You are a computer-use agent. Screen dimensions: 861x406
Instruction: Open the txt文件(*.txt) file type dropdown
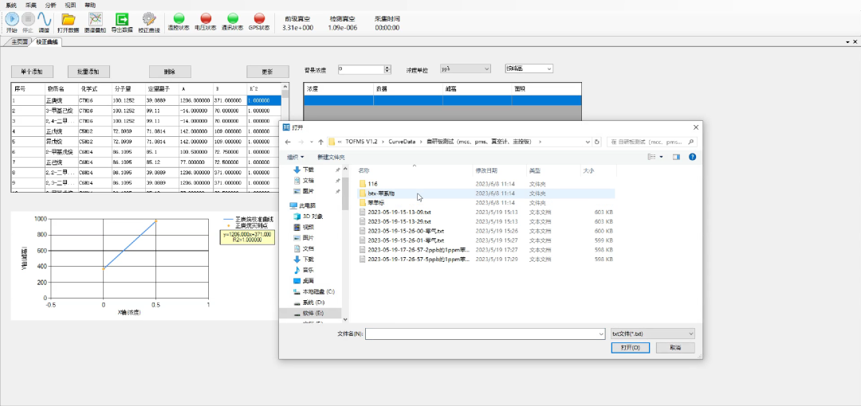(652, 334)
